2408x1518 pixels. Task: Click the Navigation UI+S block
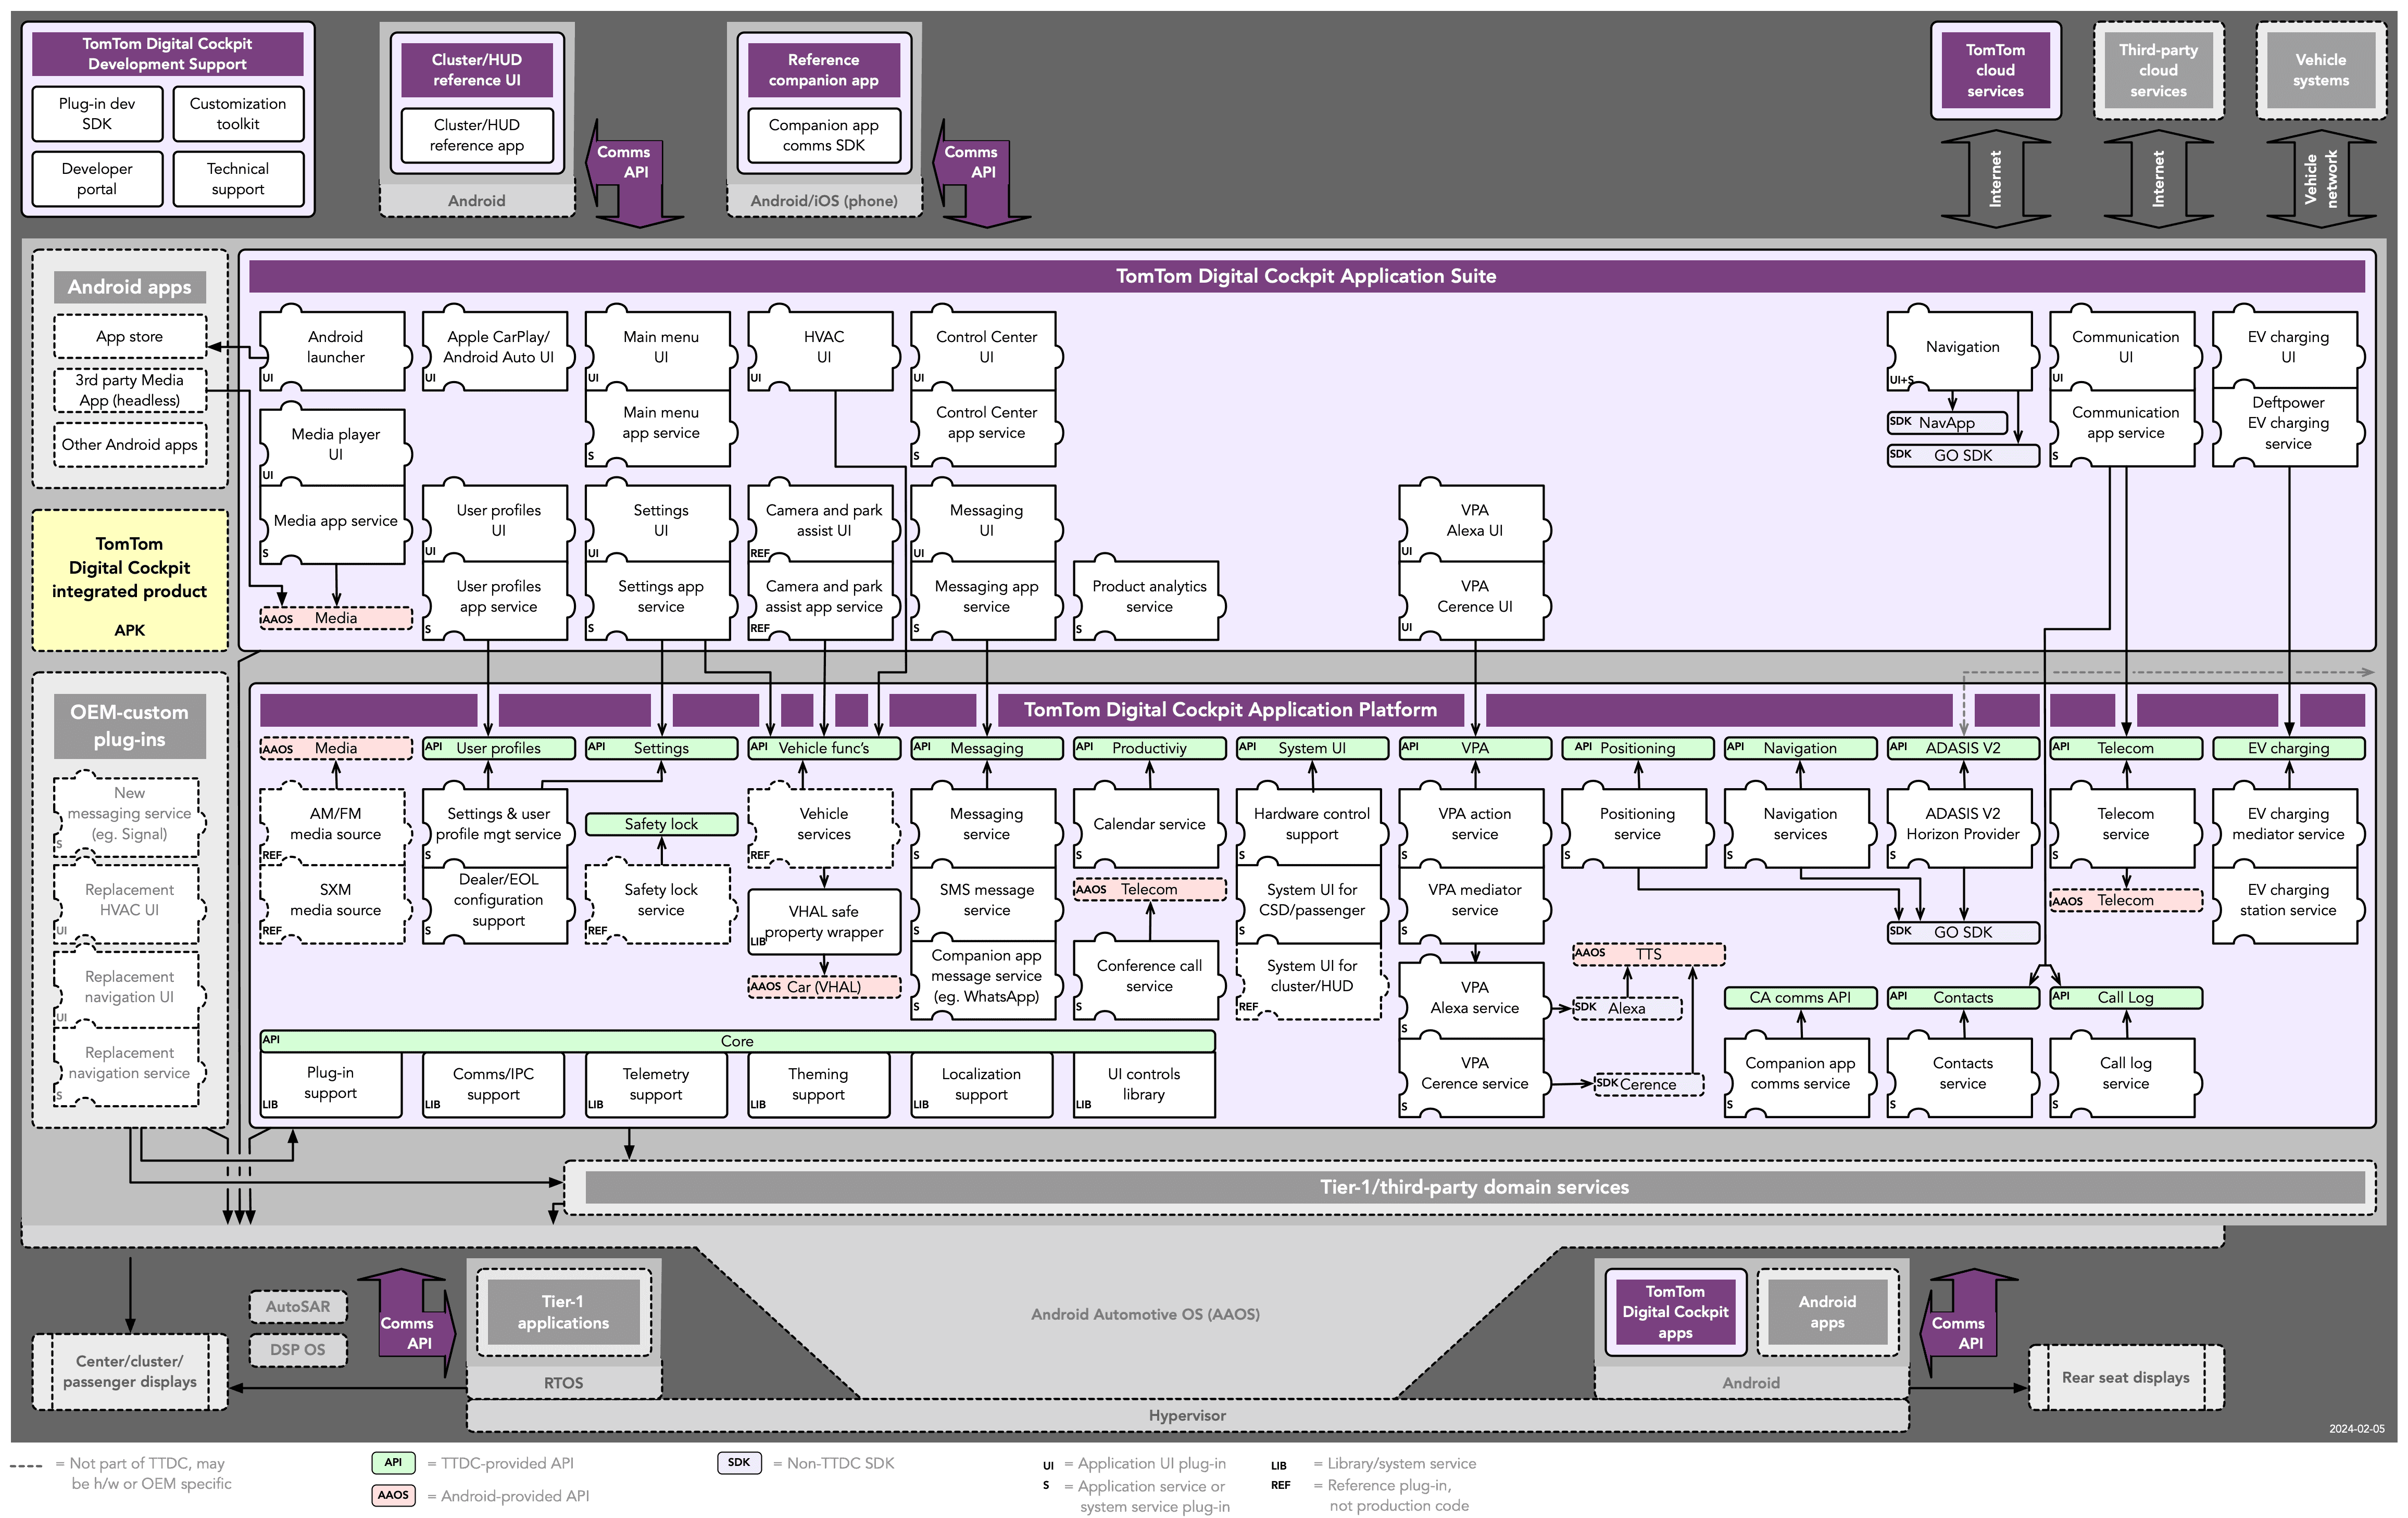[1961, 348]
